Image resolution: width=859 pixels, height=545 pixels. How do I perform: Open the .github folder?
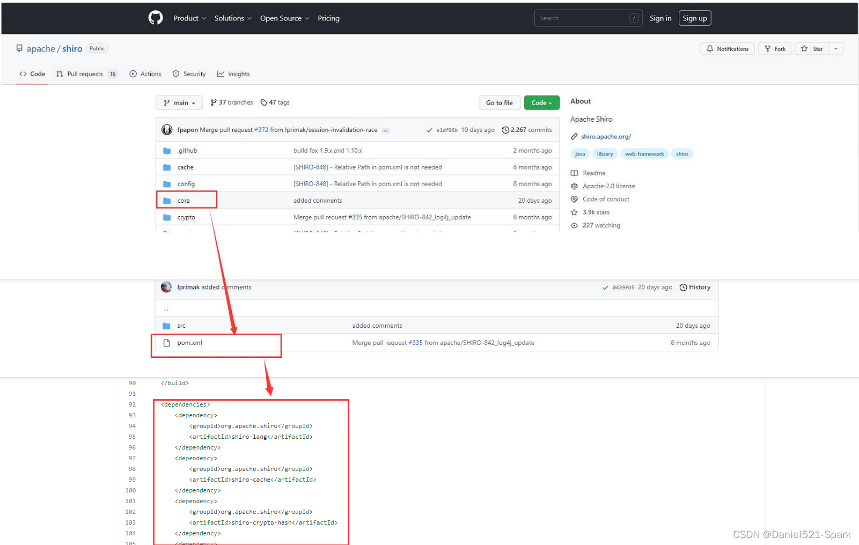(187, 151)
